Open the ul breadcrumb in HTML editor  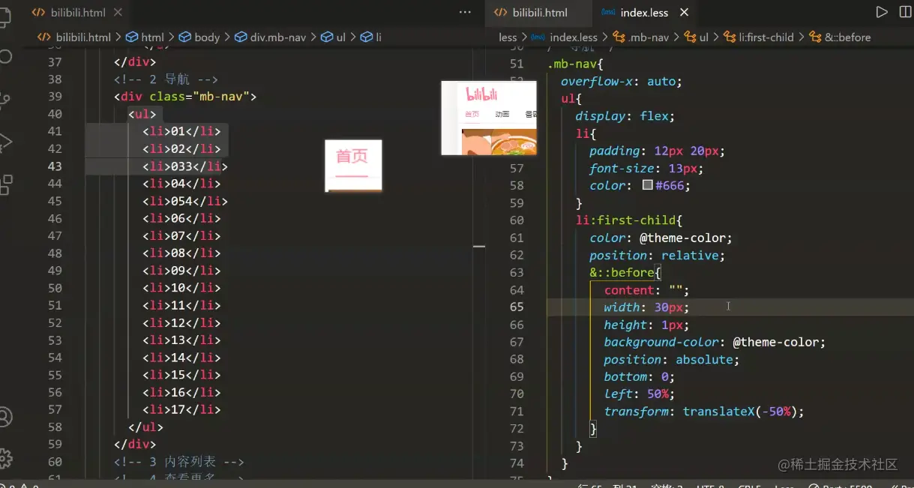(x=334, y=37)
